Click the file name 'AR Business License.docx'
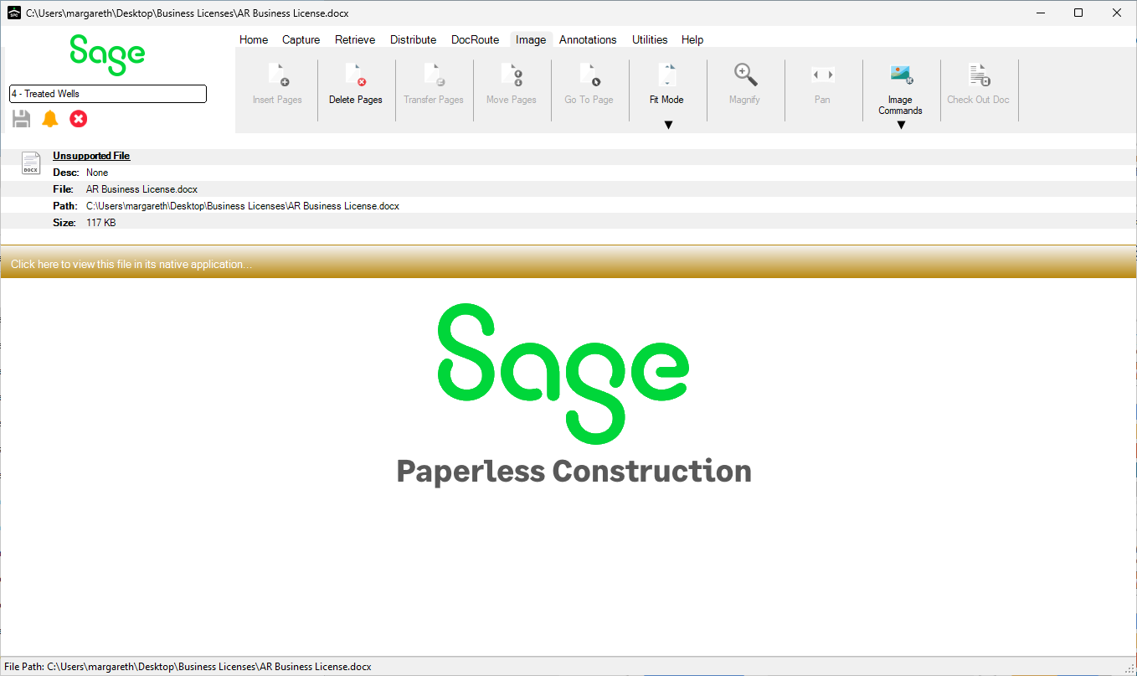This screenshot has width=1137, height=676. [141, 189]
